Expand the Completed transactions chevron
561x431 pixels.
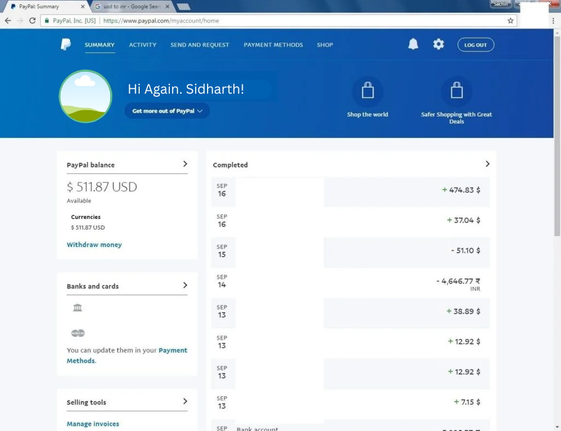(487, 164)
